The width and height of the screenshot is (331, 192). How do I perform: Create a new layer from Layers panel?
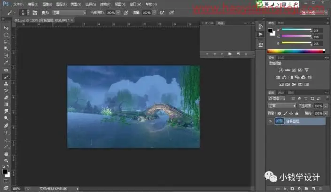click(x=314, y=189)
